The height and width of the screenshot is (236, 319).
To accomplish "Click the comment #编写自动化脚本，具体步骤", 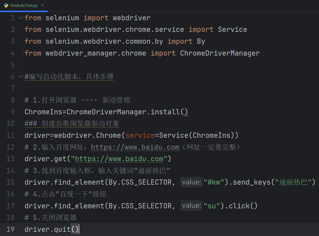I will [69, 77].
